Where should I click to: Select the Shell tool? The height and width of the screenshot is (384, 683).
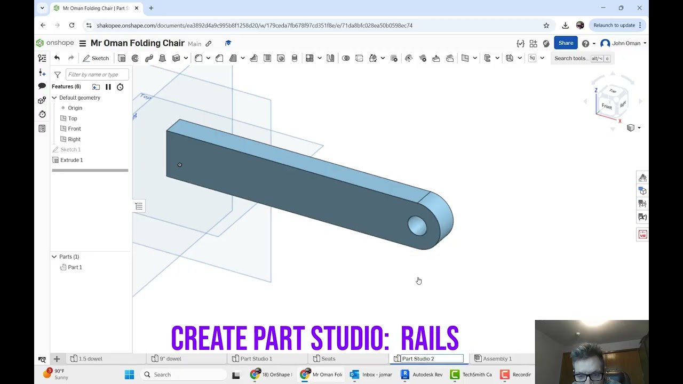click(x=267, y=58)
